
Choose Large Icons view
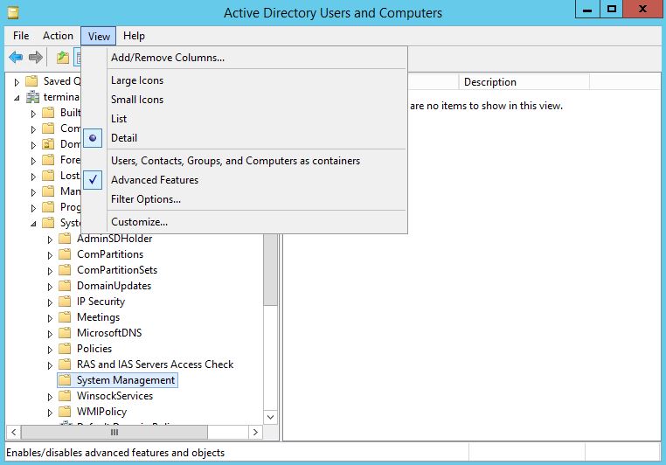coord(244,80)
